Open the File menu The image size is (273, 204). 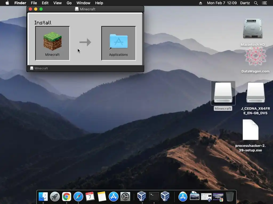[34, 3]
